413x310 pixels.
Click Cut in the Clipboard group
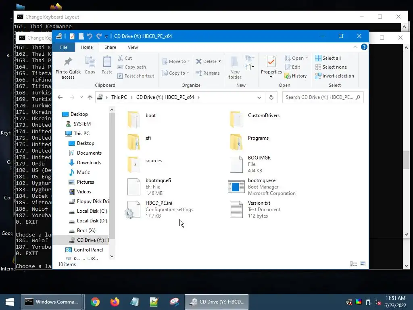pyautogui.click(x=125, y=58)
